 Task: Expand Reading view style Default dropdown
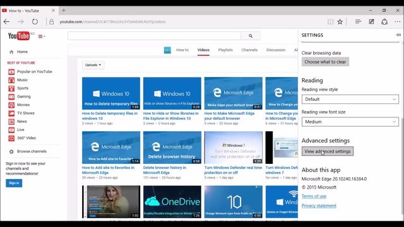pyautogui.click(x=350, y=99)
